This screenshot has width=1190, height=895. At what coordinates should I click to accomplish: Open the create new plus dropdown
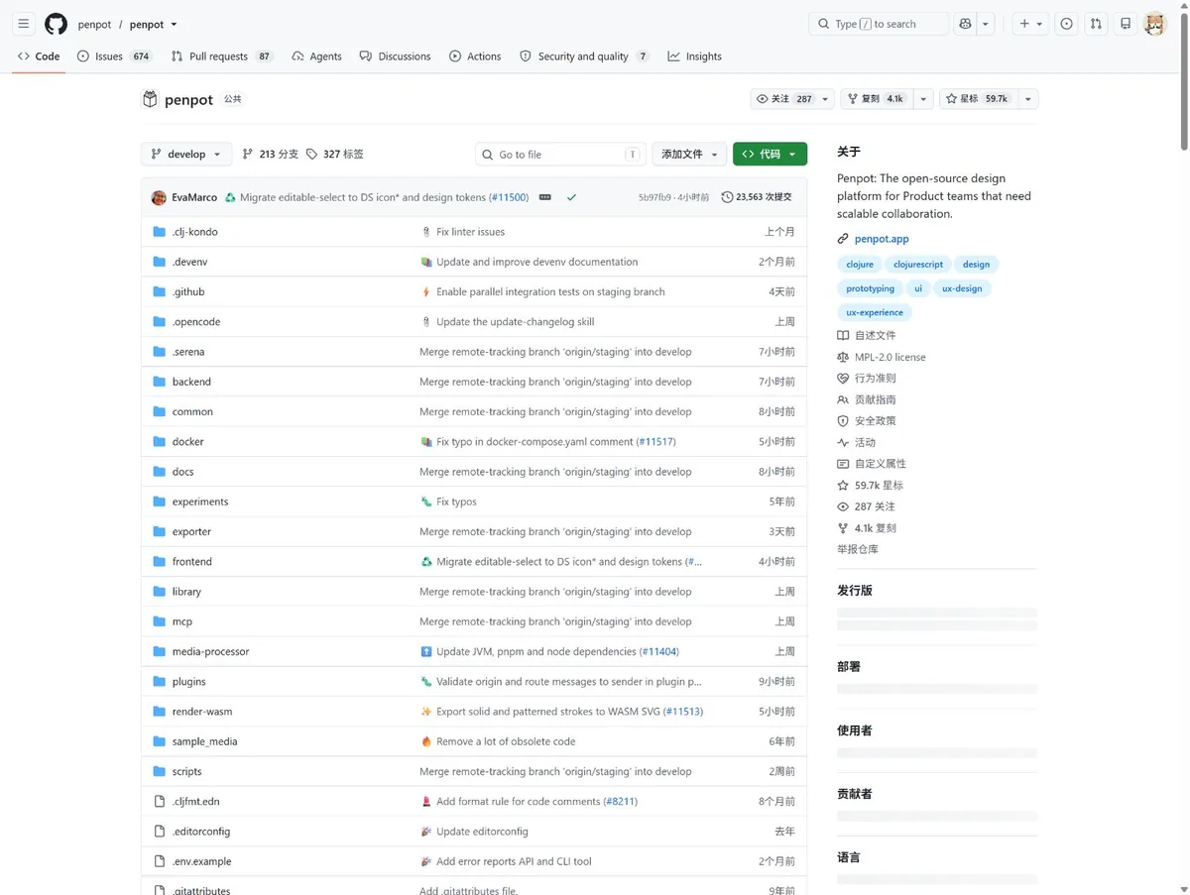(x=1030, y=24)
